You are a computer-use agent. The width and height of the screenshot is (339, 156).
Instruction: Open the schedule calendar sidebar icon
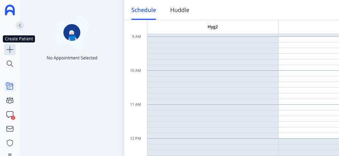(x=10, y=86)
